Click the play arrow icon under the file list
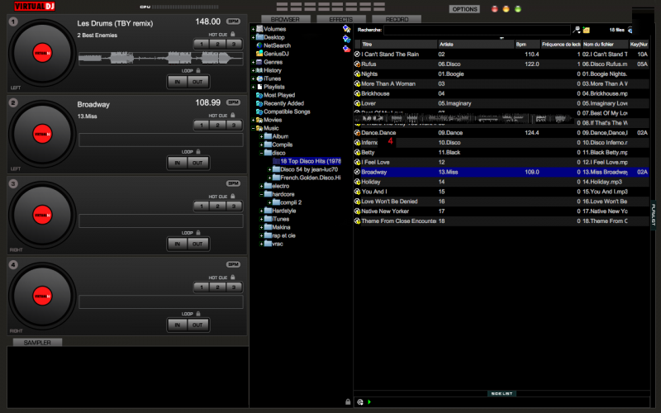 point(369,401)
